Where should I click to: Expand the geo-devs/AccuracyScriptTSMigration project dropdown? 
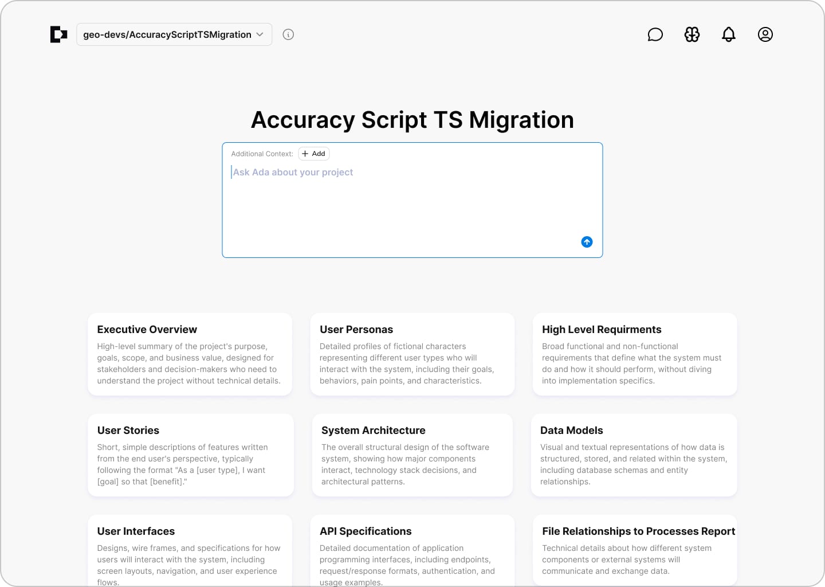(x=174, y=34)
